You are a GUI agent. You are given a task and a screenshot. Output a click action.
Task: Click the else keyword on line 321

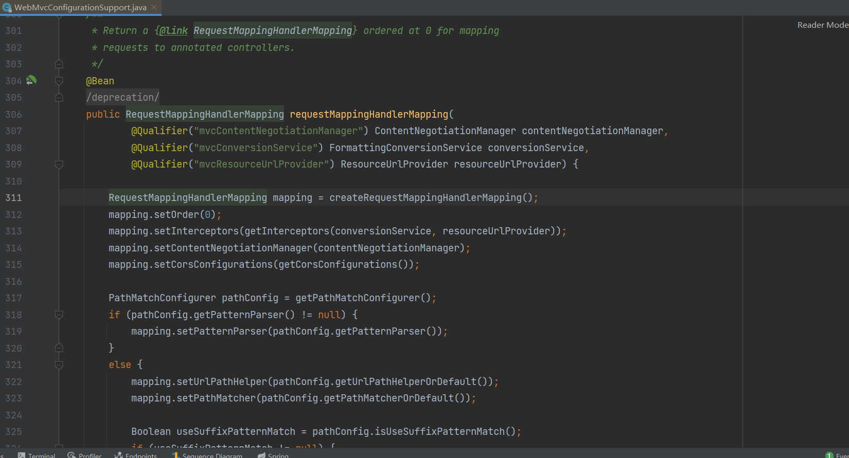point(120,364)
